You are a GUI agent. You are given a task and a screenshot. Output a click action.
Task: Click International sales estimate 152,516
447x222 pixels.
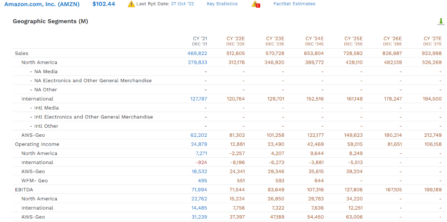(314, 99)
